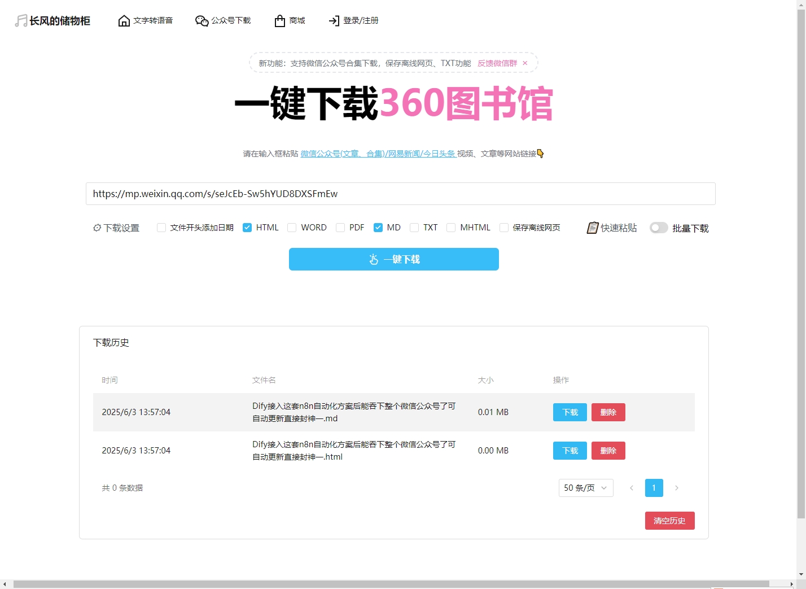Select page 1 in pagination
Image resolution: width=806 pixels, height=589 pixels.
(654, 488)
